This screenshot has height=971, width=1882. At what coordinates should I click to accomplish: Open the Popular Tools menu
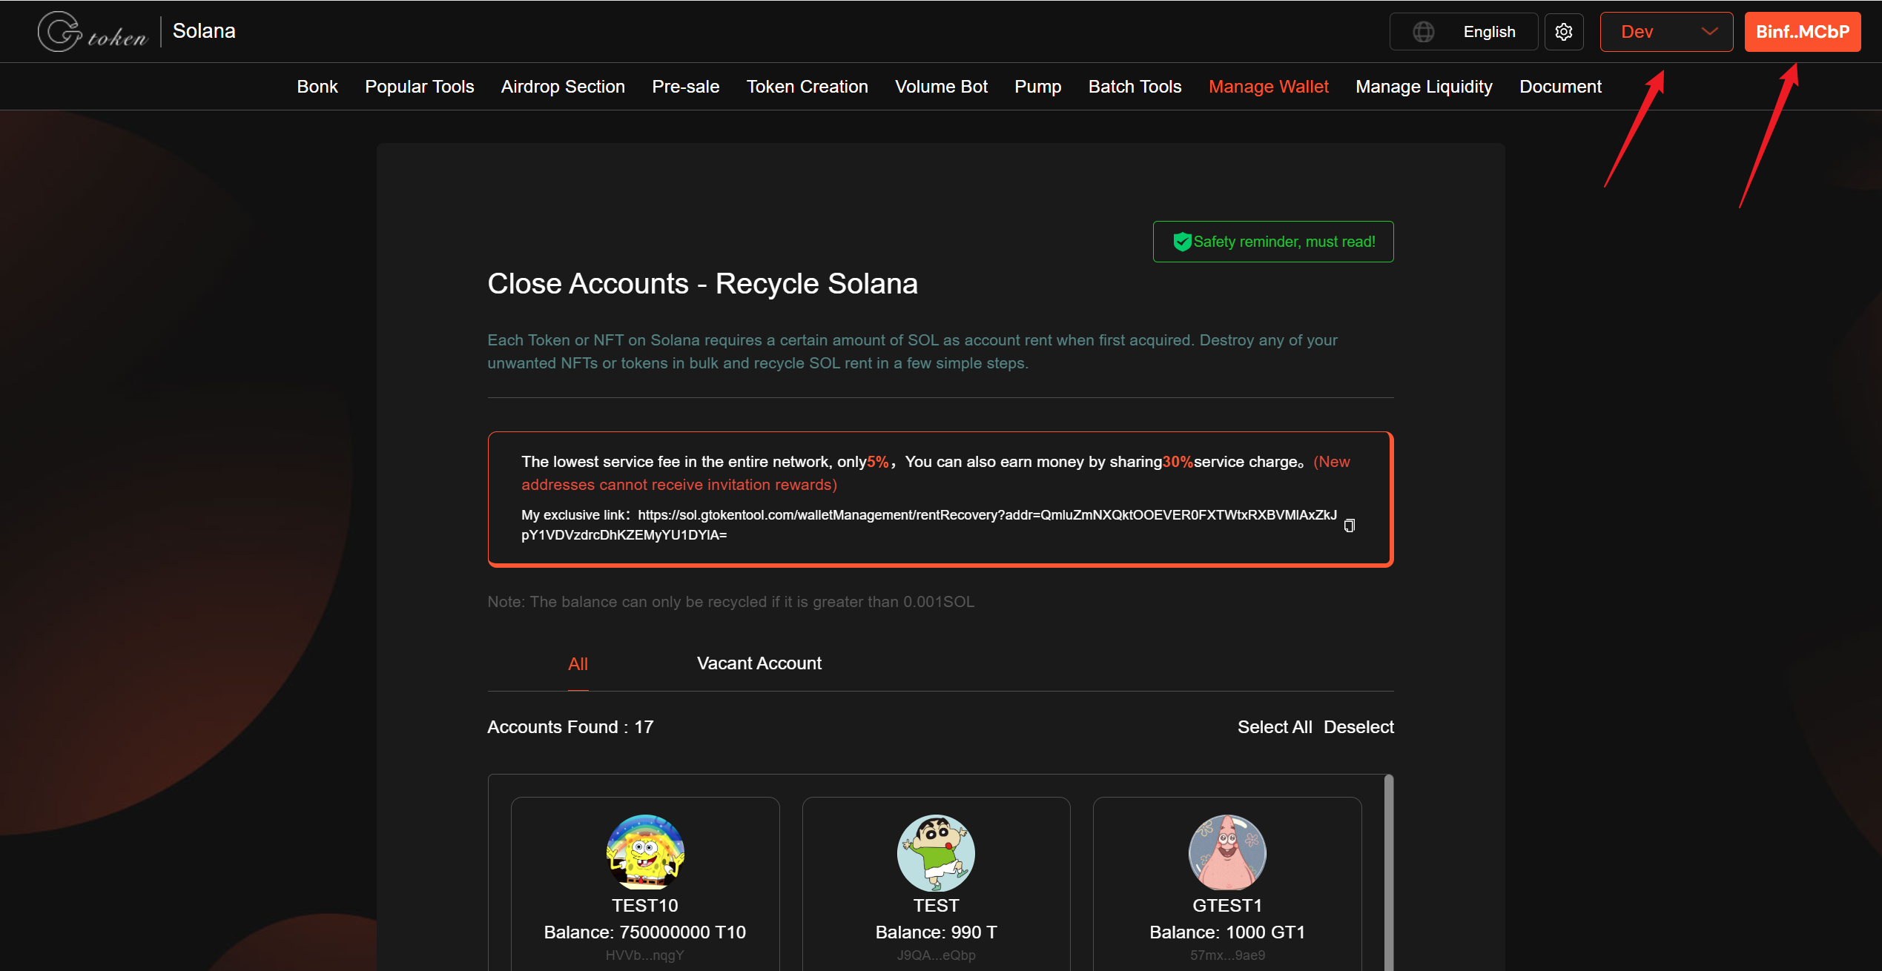click(419, 87)
